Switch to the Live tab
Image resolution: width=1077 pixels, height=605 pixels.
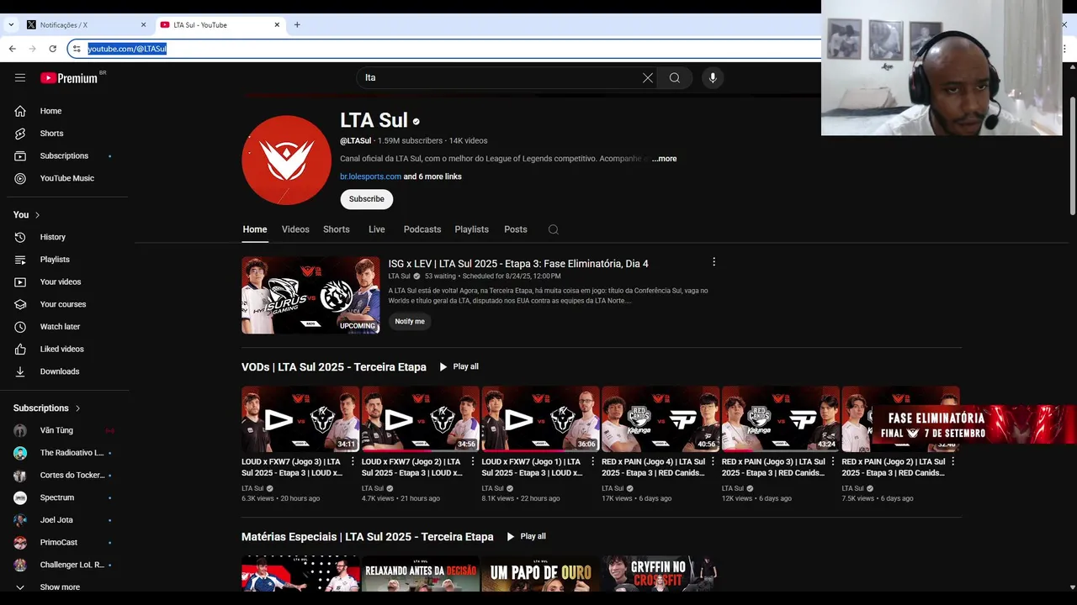click(x=377, y=229)
